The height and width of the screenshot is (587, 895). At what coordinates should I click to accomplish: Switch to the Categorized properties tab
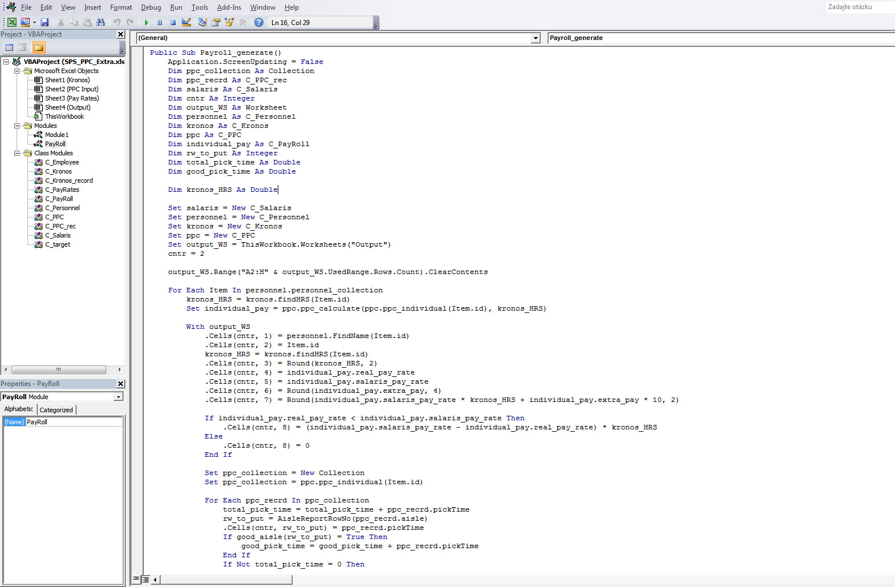pos(56,409)
